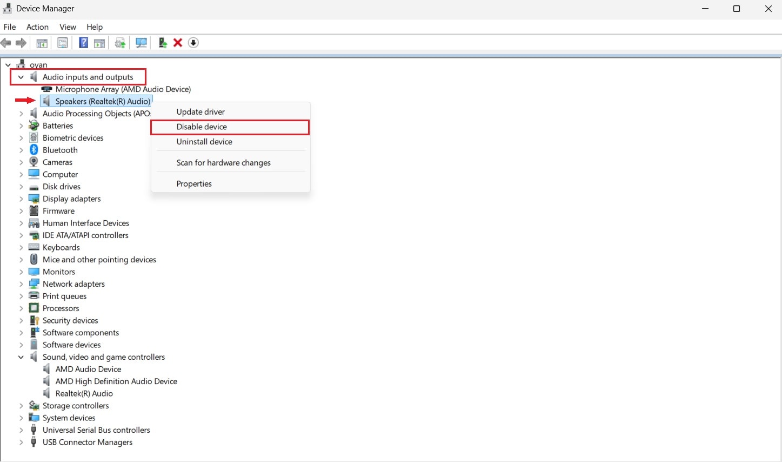Image resolution: width=782 pixels, height=462 pixels.
Task: Expand the Audio Processing Objects branch
Action: tap(21, 114)
